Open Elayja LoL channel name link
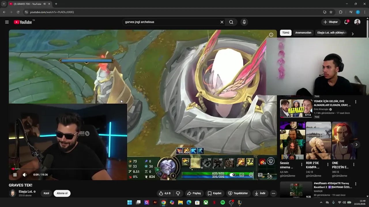This screenshot has height=207, width=369. pos(25,191)
